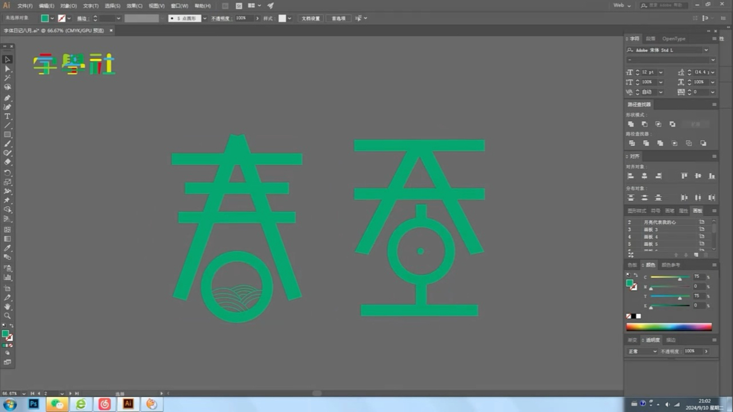Viewport: 733px width, 412px height.
Task: Select the Rotate tool
Action: click(7, 173)
